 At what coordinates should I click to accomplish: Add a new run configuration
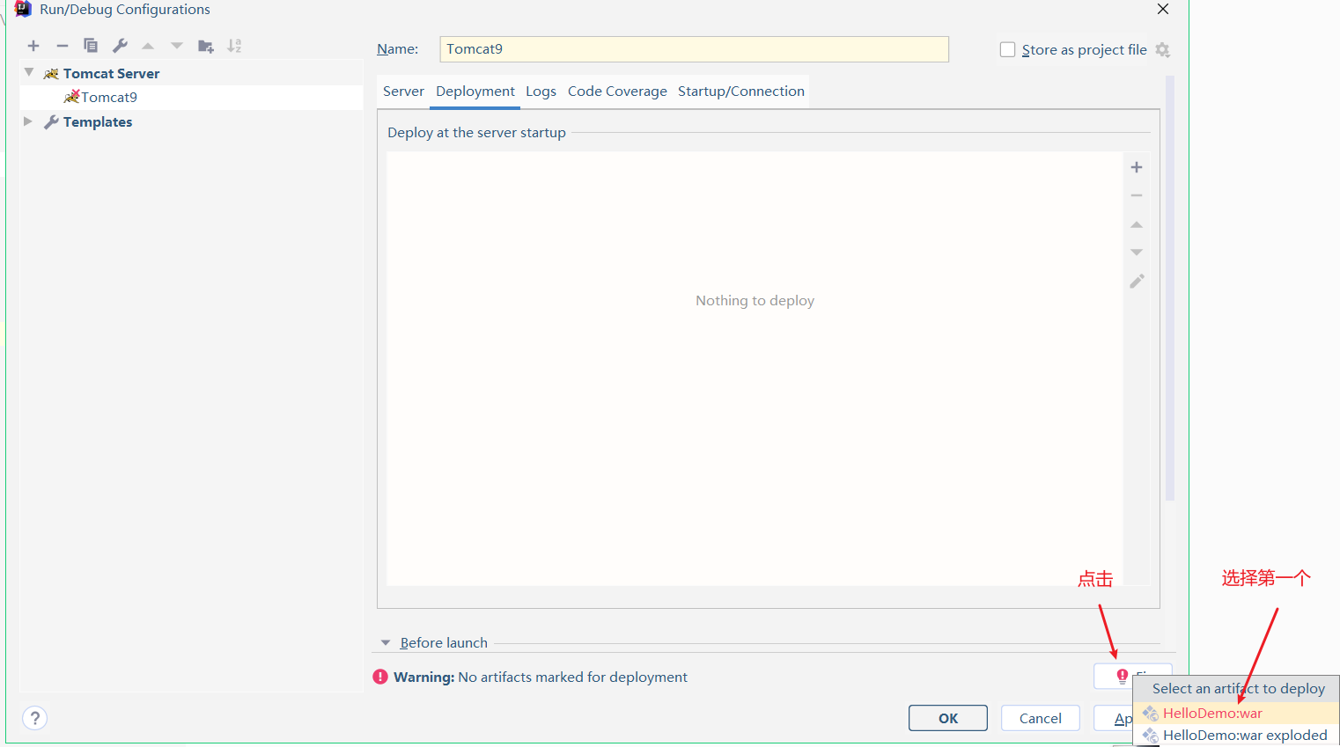click(33, 46)
